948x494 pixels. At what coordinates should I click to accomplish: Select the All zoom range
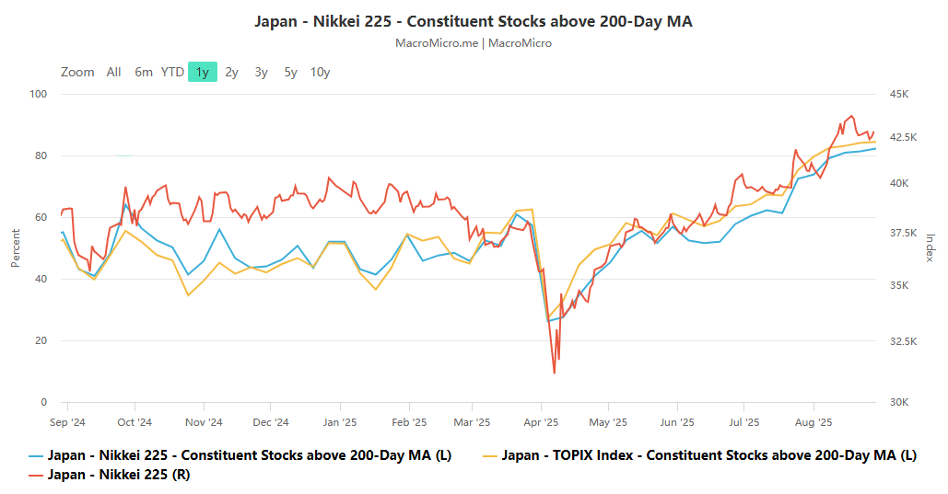[113, 72]
